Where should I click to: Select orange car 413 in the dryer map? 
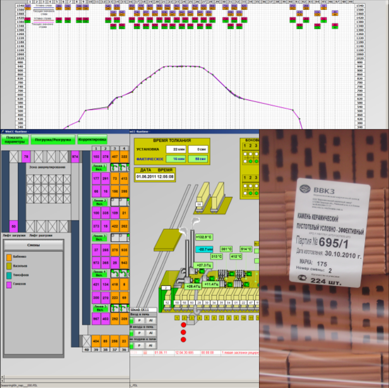pyautogui.click(x=124, y=179)
